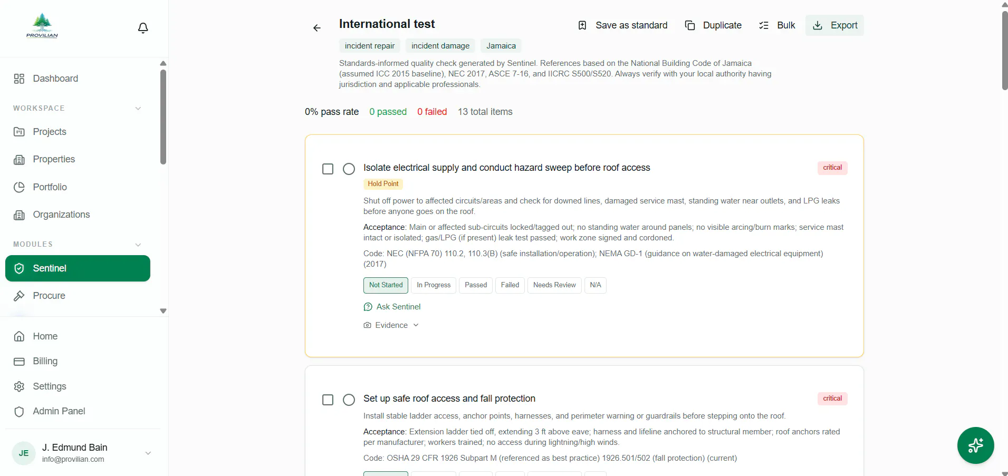1008x476 pixels.
Task: Click the sidebar scroll down arrow
Action: pos(163,311)
